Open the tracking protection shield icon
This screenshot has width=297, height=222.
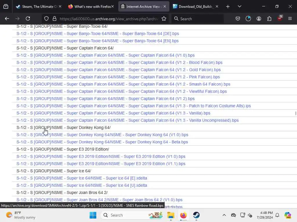click(46, 19)
